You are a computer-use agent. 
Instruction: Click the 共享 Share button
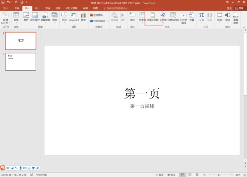(239, 8)
